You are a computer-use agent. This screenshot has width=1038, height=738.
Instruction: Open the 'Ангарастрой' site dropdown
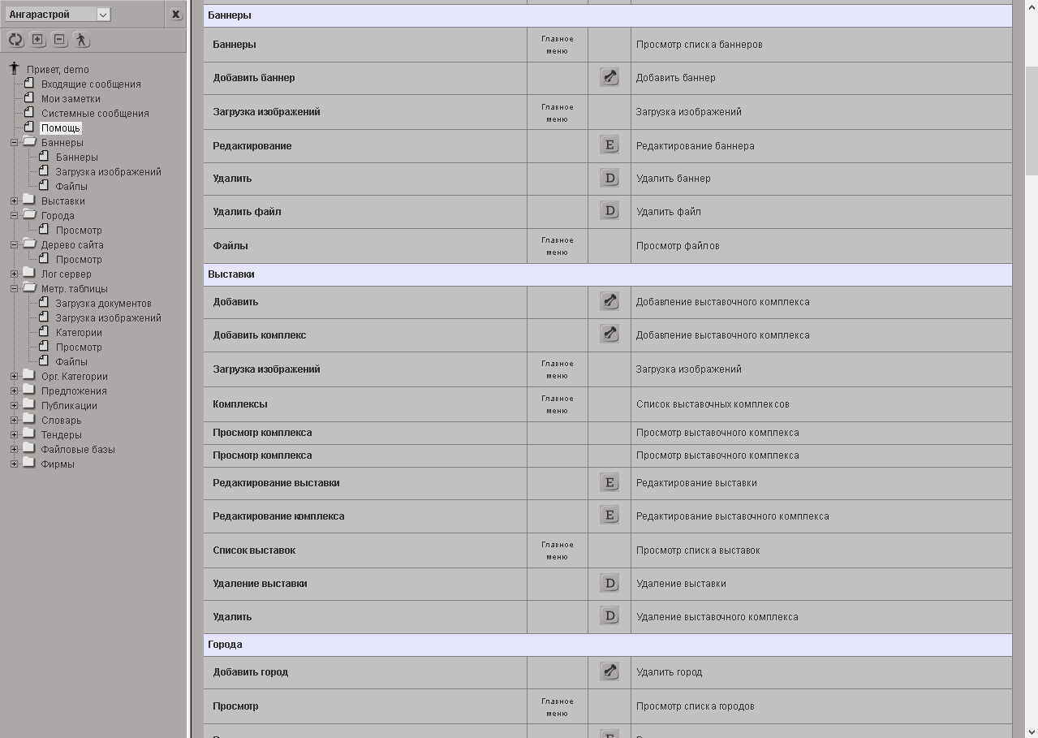103,15
